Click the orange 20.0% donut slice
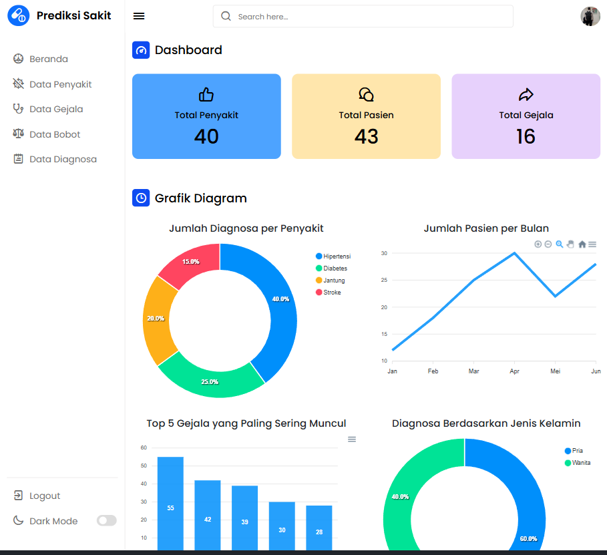Viewport: 607px width, 555px height. pos(156,321)
